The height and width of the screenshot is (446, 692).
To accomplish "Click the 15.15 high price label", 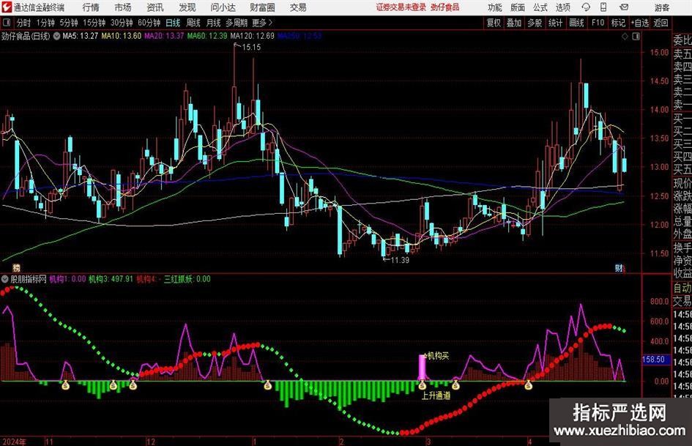I will [250, 47].
